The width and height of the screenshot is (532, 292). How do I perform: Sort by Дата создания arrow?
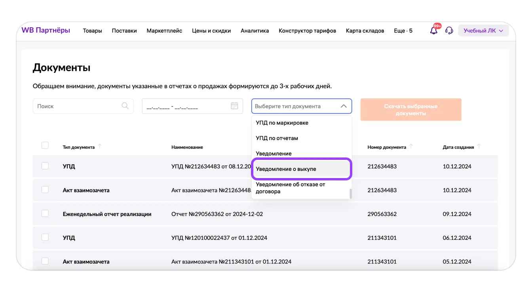point(479,147)
